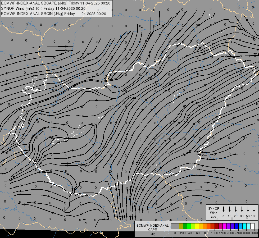
Task: Select the SBCAPE title line
Action: click(x=56, y=3)
